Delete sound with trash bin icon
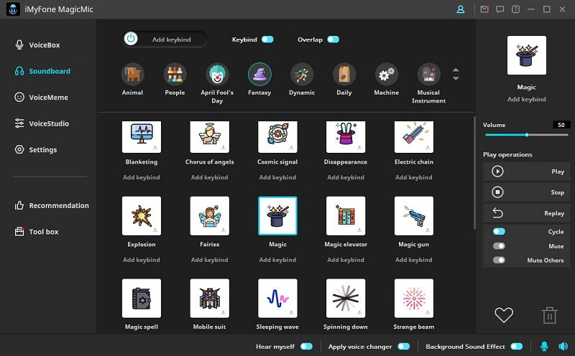Image resolution: width=575 pixels, height=356 pixels. pos(549,315)
